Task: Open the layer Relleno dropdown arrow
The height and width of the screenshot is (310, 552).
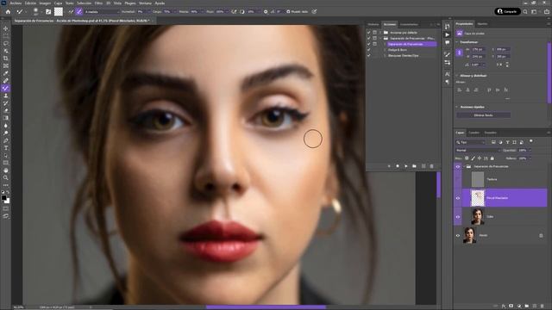Action: 530,158
